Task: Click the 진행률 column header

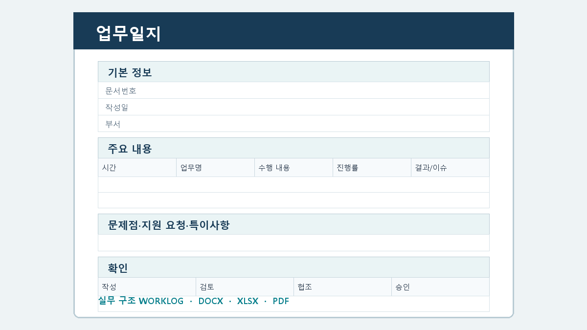Action: (372, 168)
